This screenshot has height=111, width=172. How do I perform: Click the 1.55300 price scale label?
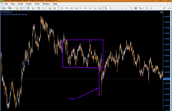(166, 56)
